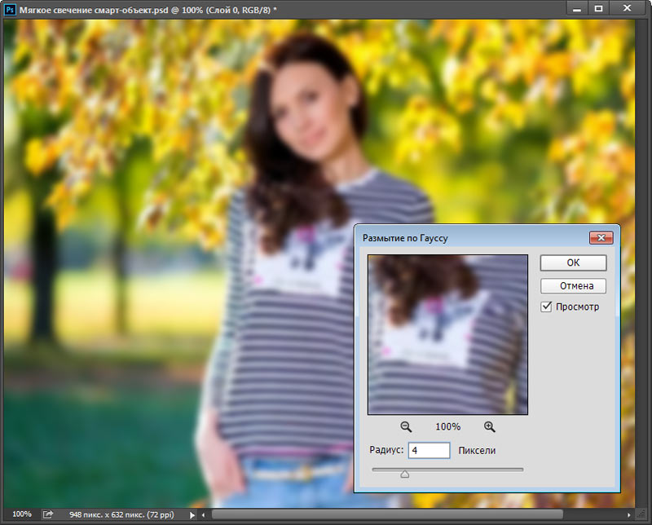Screen dimensions: 652x525
Task: Click the right end of radius slider track
Action: coord(522,470)
